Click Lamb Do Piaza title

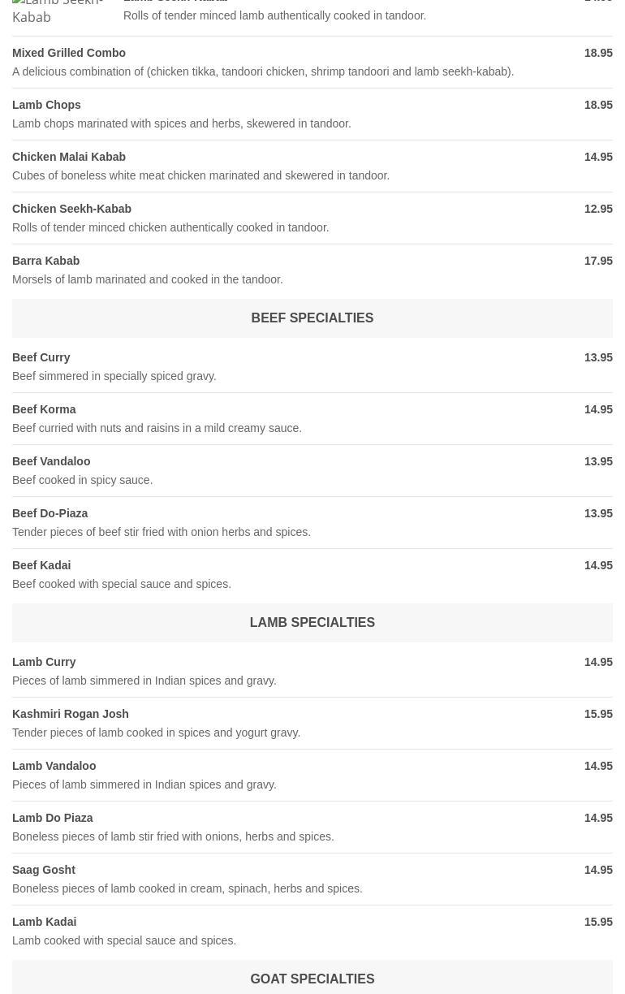52,818
